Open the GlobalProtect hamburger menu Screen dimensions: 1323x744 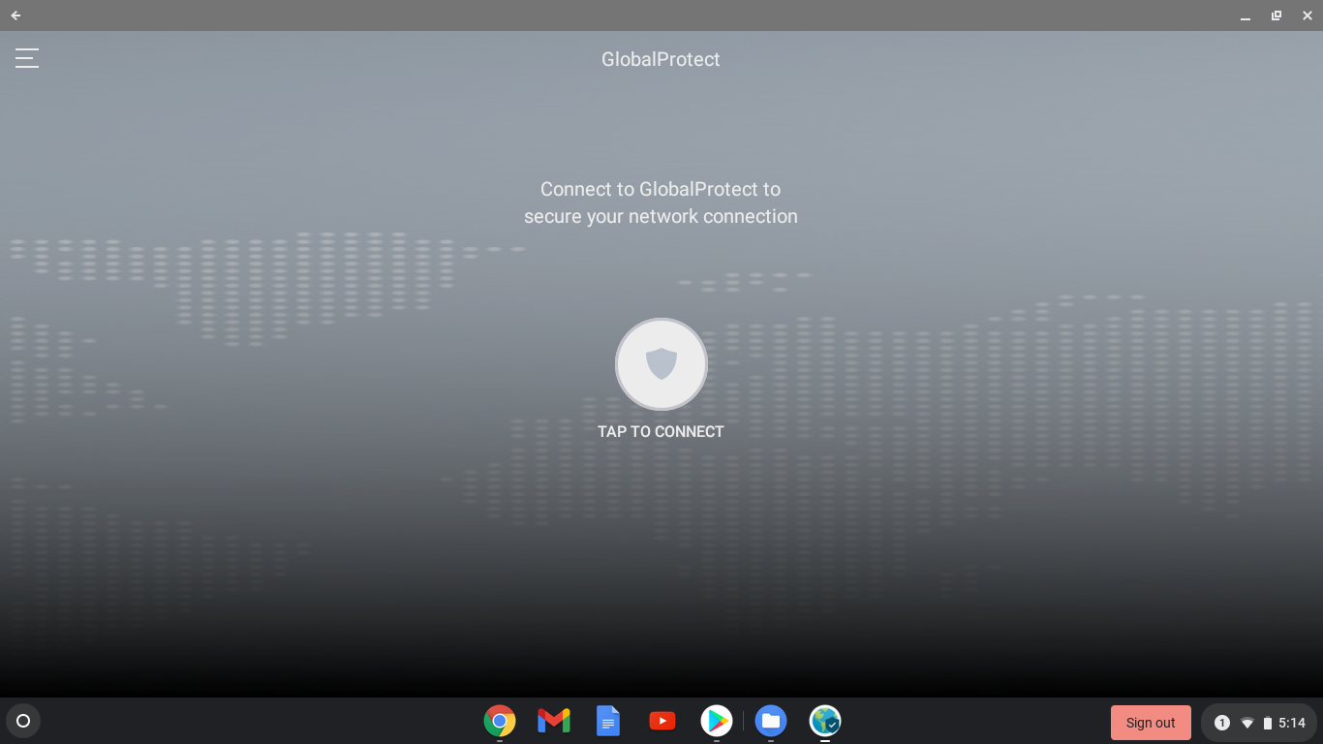coord(27,58)
